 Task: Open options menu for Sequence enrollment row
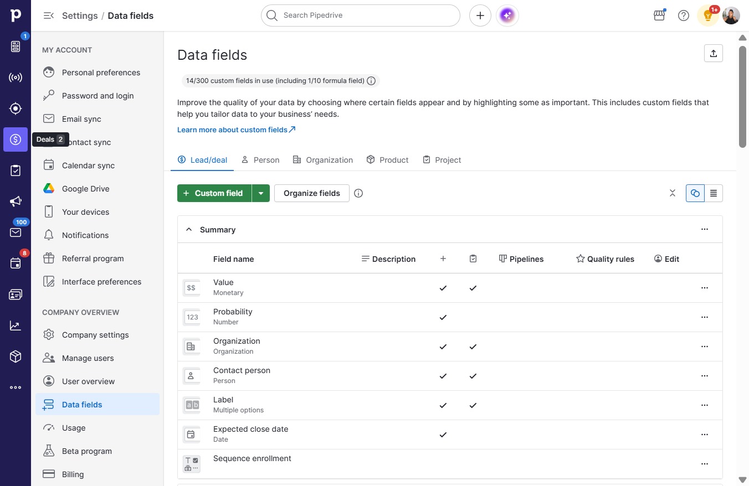[x=705, y=464]
